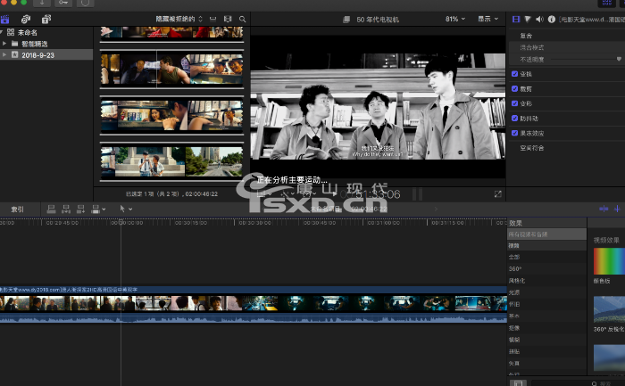The image size is (625, 386).
Task: Click the append clip edit icon
Action: pos(80,209)
